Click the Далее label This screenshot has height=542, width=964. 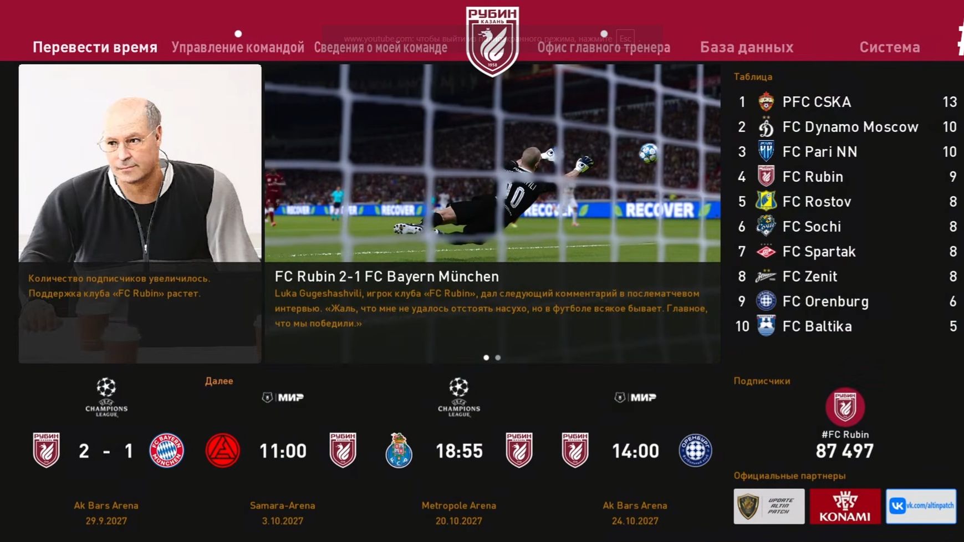click(219, 381)
